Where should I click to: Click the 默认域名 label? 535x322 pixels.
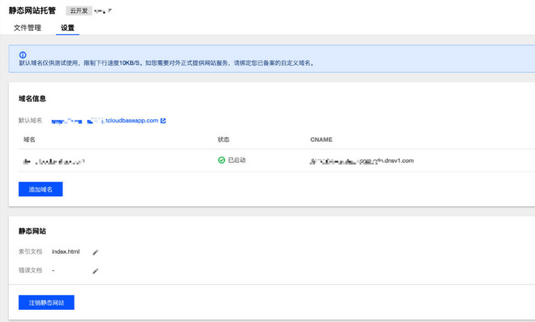click(30, 121)
